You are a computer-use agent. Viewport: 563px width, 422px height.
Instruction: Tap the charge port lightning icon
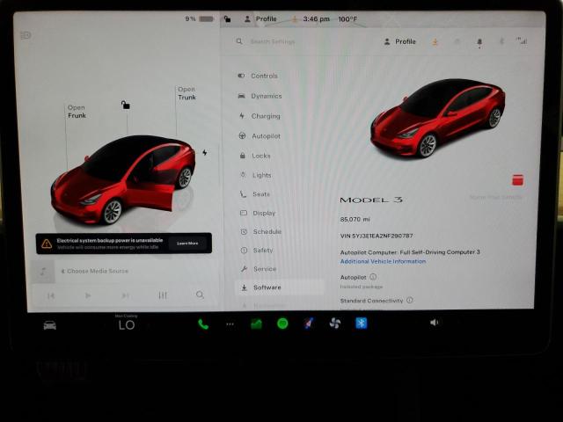205,152
